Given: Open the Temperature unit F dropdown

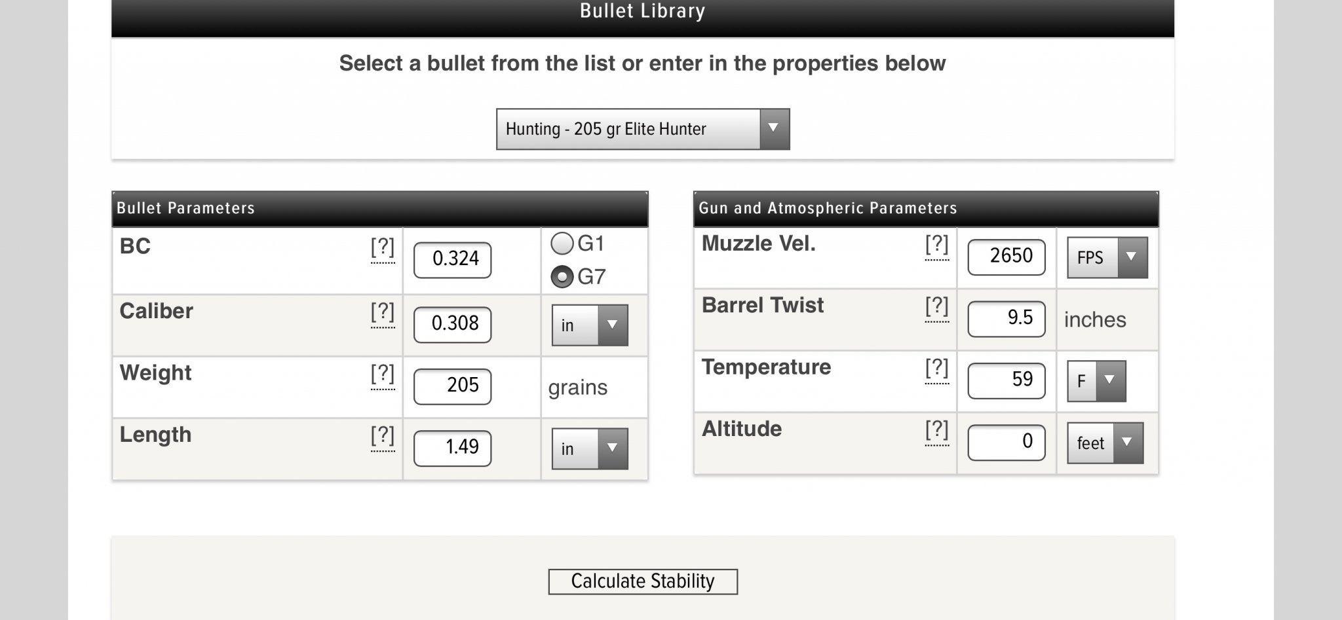Looking at the screenshot, I should tap(1096, 380).
